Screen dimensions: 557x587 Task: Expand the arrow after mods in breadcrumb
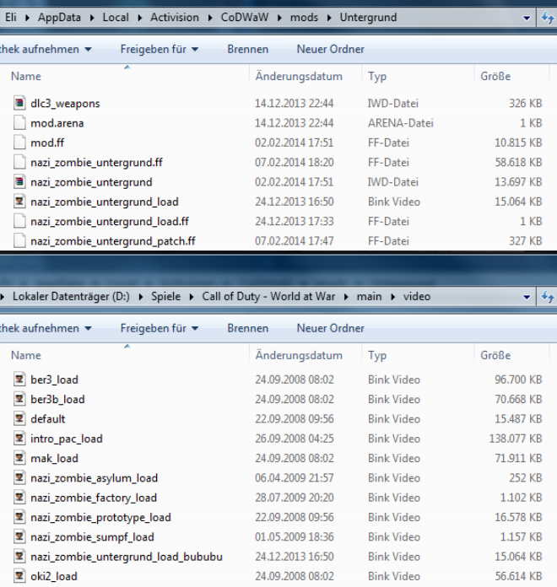pyautogui.click(x=329, y=18)
